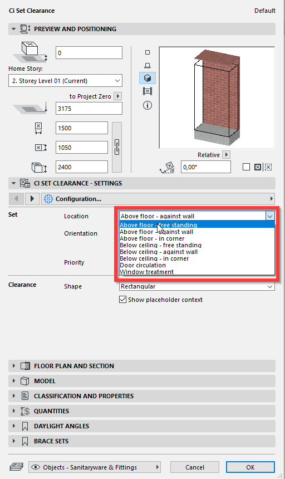Show preview picture filmstrip icon
285x479 pixels.
pyautogui.click(x=148, y=91)
